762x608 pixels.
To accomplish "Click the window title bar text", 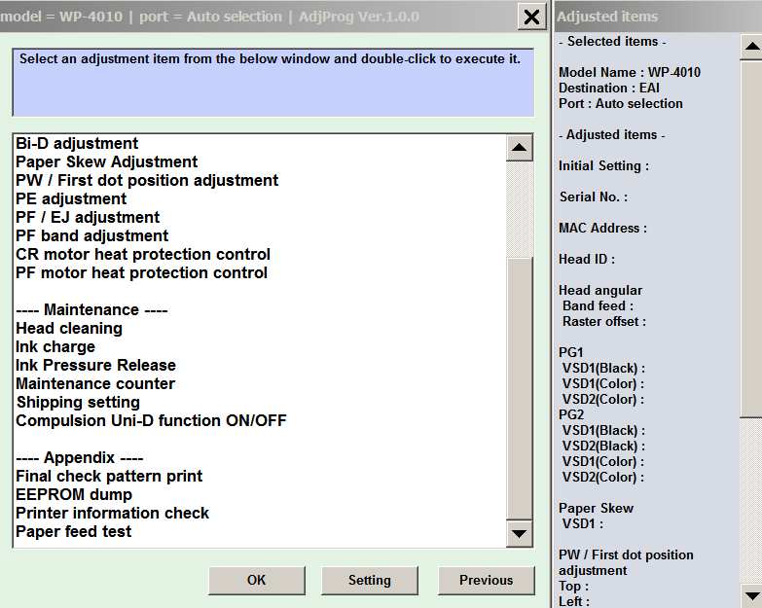I will (x=209, y=17).
